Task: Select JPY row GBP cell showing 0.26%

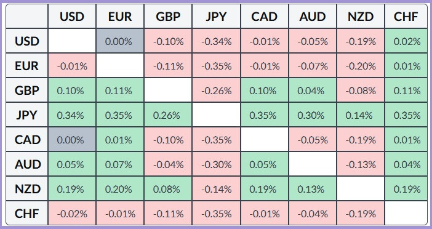Action: click(x=168, y=115)
